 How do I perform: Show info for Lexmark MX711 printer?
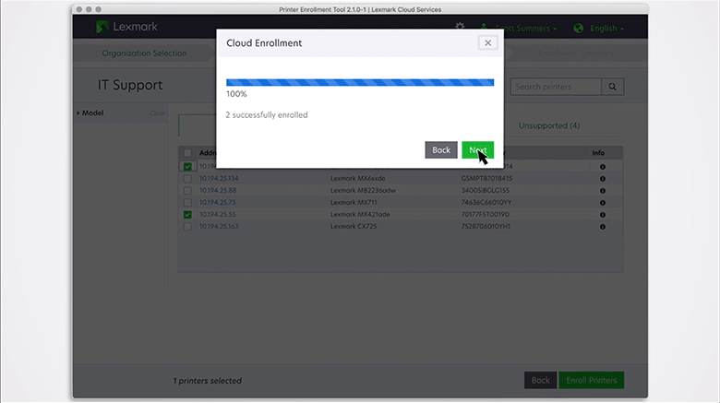[x=603, y=202]
